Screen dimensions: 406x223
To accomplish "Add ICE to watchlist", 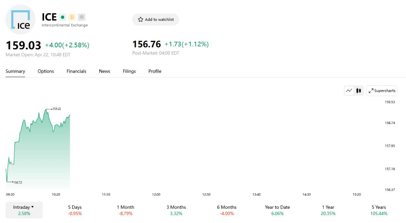I will coord(156,20).
